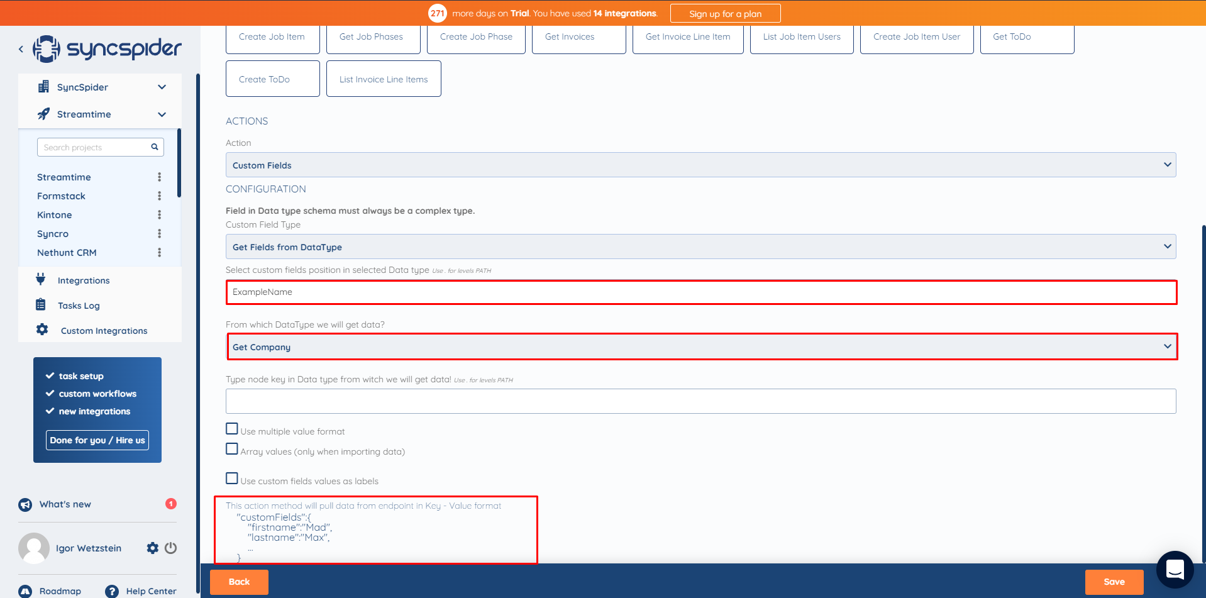This screenshot has height=598, width=1206.
Task: Open the Tasks Log menu link
Action: [79, 306]
